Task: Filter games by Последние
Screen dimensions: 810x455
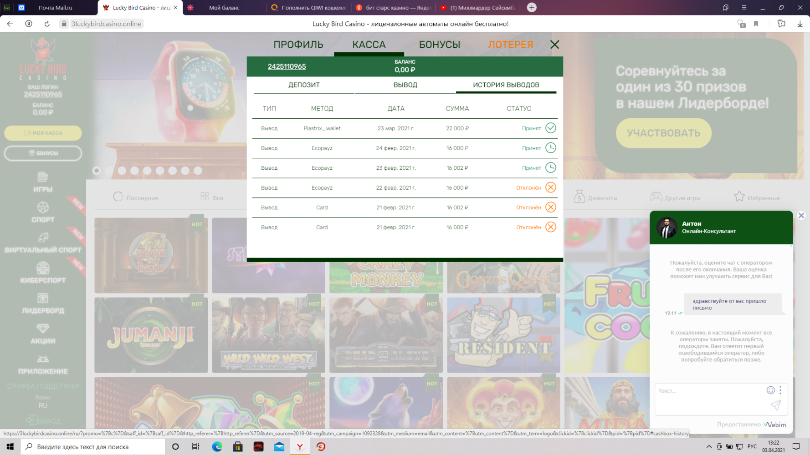Action: (136, 197)
